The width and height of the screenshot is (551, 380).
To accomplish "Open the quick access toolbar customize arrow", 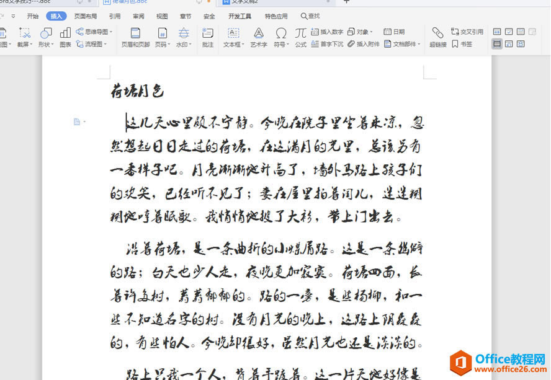I will pos(14,16).
